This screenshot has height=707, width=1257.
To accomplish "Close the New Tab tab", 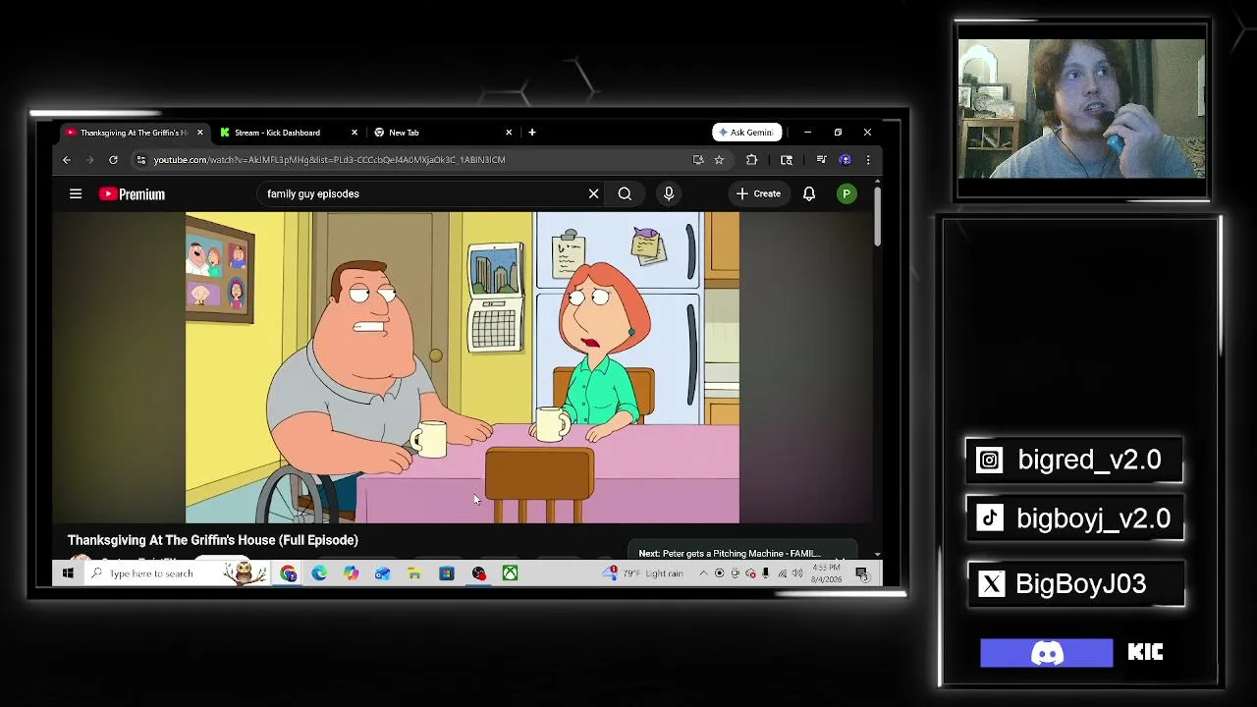I will pyautogui.click(x=509, y=133).
